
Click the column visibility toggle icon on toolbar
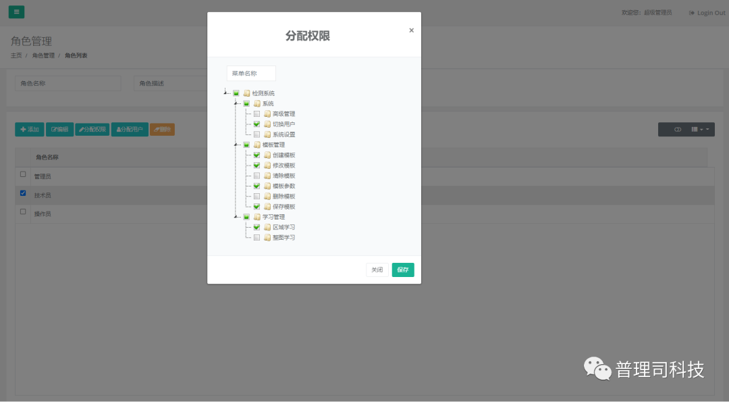coord(677,129)
